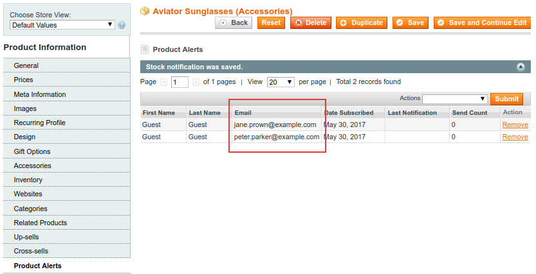Viewport: 536px width, 274px height.
Task: Click the Product Alerts document icon
Action: click(145, 49)
